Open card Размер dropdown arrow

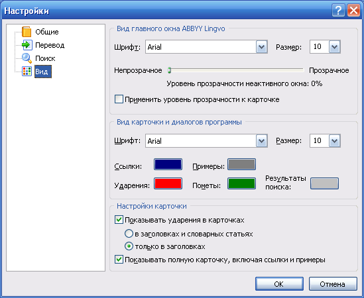334,141
